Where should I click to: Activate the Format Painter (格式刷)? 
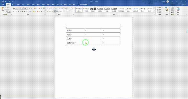click(x=8, y=12)
